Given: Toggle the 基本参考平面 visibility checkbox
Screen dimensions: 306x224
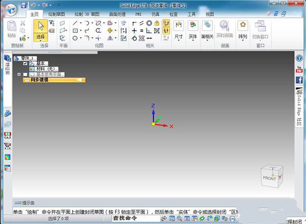Looking at the screenshot, I should (x=25, y=74).
